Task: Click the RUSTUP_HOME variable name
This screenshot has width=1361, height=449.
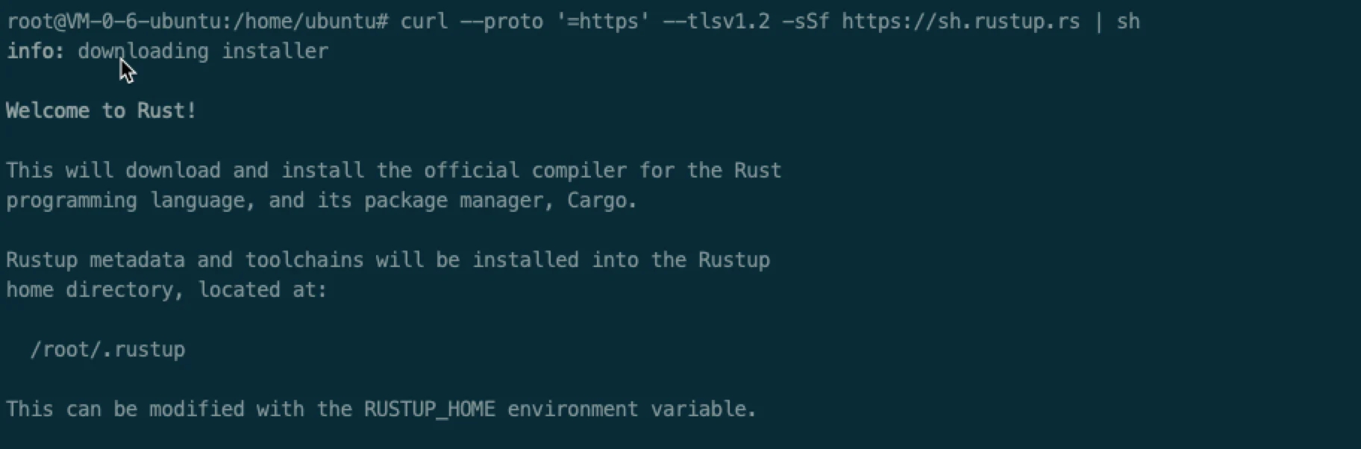Action: 429,409
